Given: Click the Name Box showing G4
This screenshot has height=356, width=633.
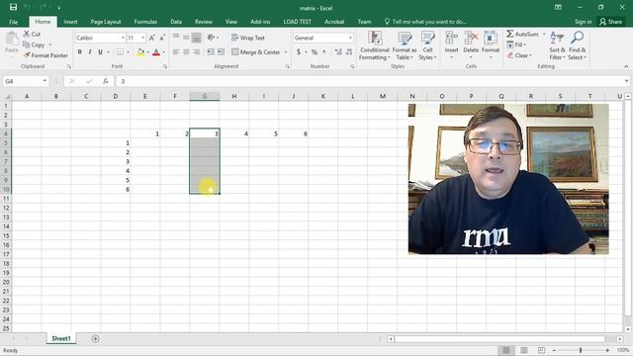Looking at the screenshot, I should point(26,81).
